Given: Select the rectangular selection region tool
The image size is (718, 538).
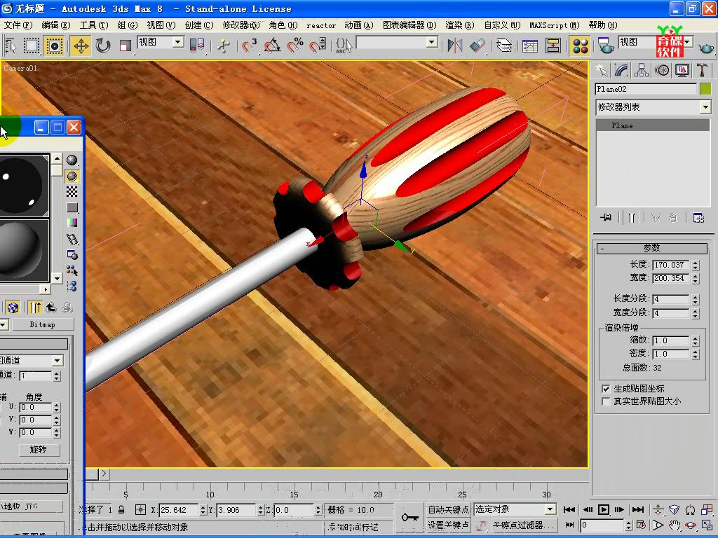Looking at the screenshot, I should coord(32,46).
